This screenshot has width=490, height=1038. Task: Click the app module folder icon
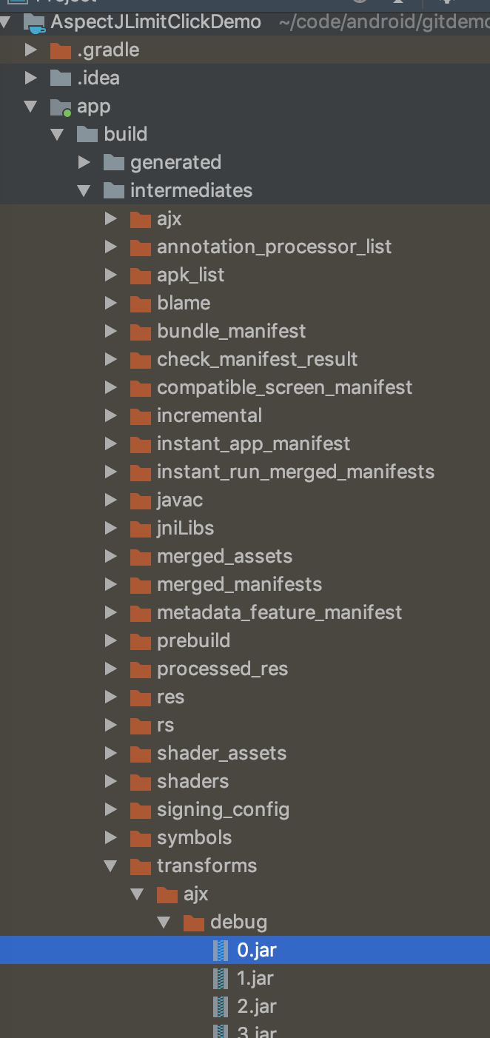coord(60,107)
